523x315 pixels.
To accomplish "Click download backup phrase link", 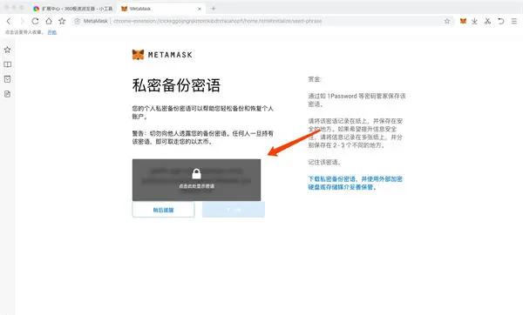I will (356, 183).
